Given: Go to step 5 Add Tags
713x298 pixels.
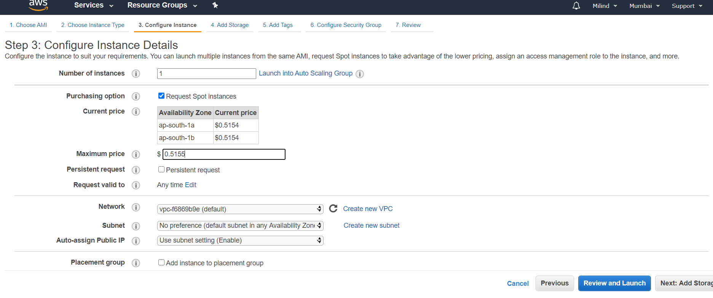Looking at the screenshot, I should coord(278,25).
